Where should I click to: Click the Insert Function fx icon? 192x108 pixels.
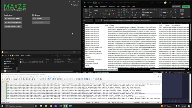tap(101, 20)
